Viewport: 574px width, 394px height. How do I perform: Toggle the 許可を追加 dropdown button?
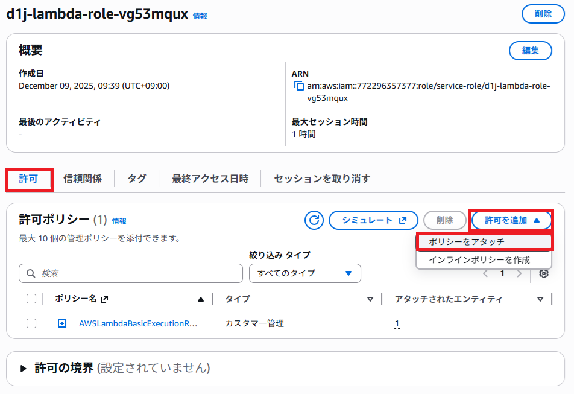coord(511,220)
